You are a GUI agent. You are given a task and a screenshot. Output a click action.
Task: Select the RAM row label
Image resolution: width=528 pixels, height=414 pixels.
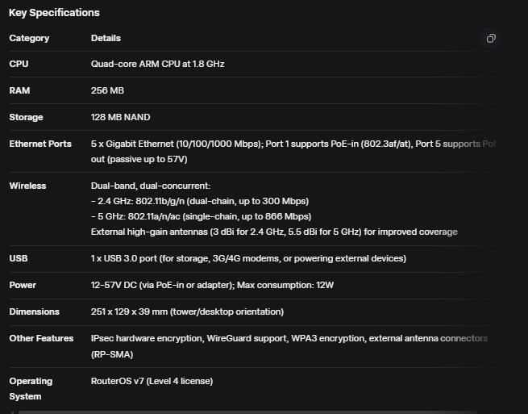(19, 90)
